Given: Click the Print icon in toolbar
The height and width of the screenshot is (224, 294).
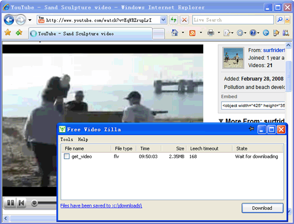Looking at the screenshot, I should point(210,33).
